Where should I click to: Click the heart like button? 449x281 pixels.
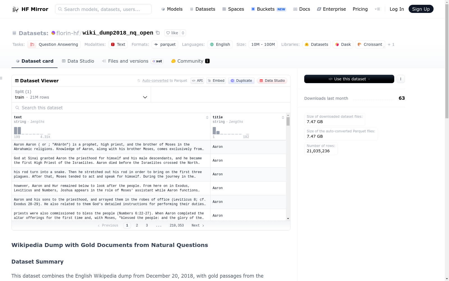172,33
